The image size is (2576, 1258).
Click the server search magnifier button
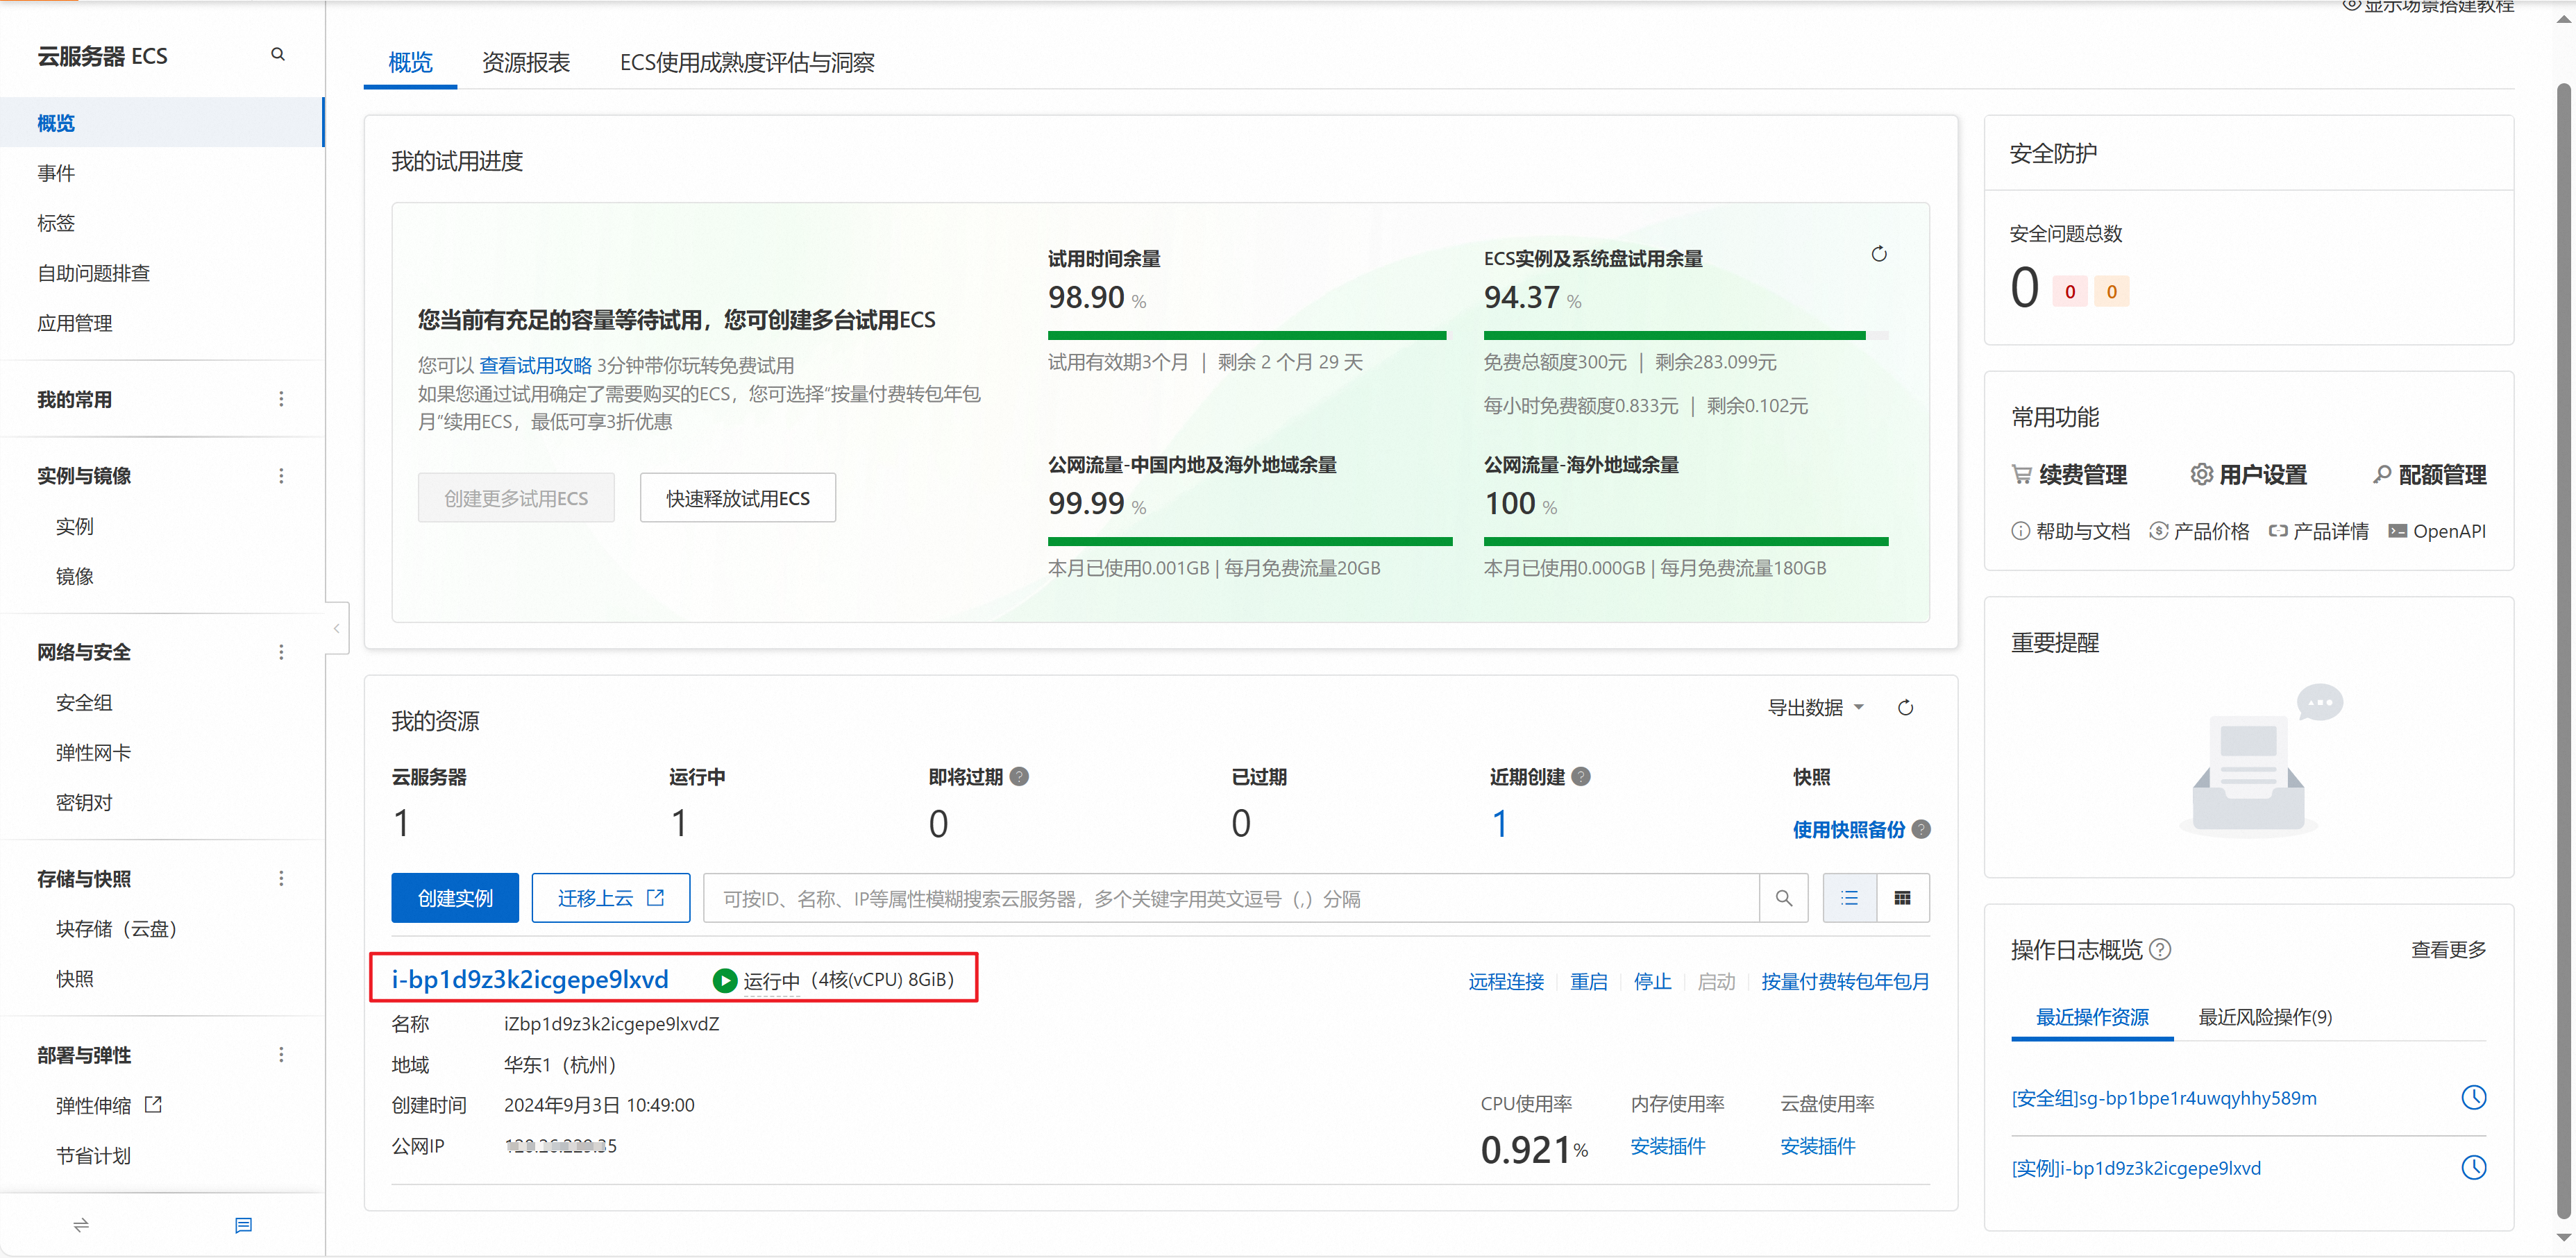(1783, 898)
